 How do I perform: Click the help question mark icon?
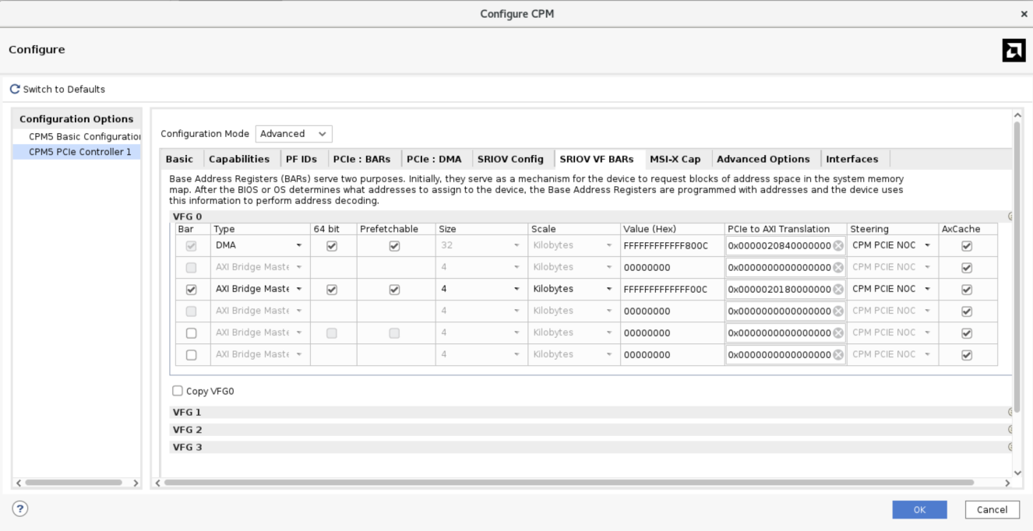point(20,508)
